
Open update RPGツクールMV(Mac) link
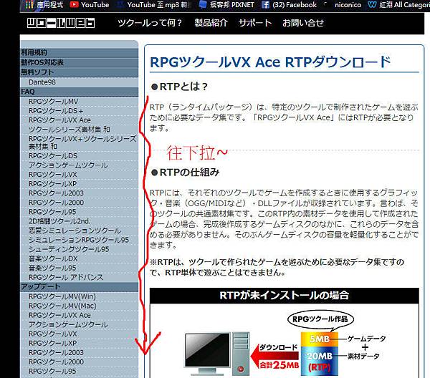tap(62, 306)
